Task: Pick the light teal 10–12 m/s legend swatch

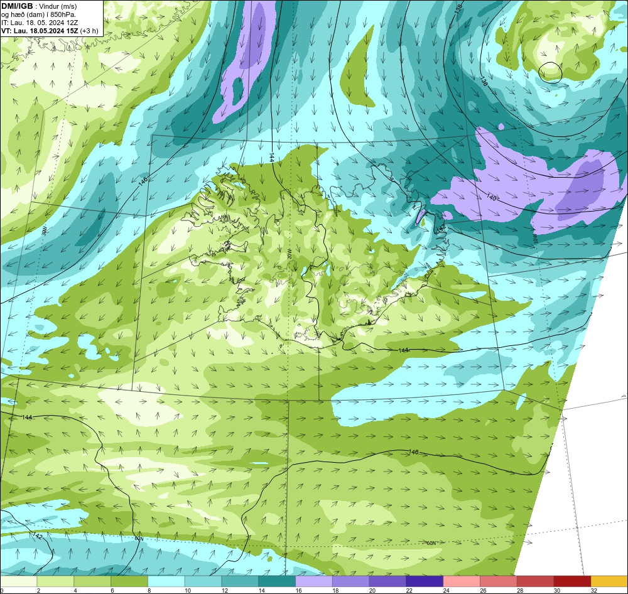Action: click(203, 581)
